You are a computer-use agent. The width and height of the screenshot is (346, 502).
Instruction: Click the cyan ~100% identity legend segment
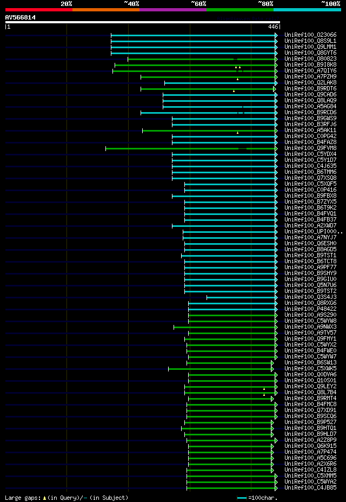pyautogui.click(x=307, y=10)
